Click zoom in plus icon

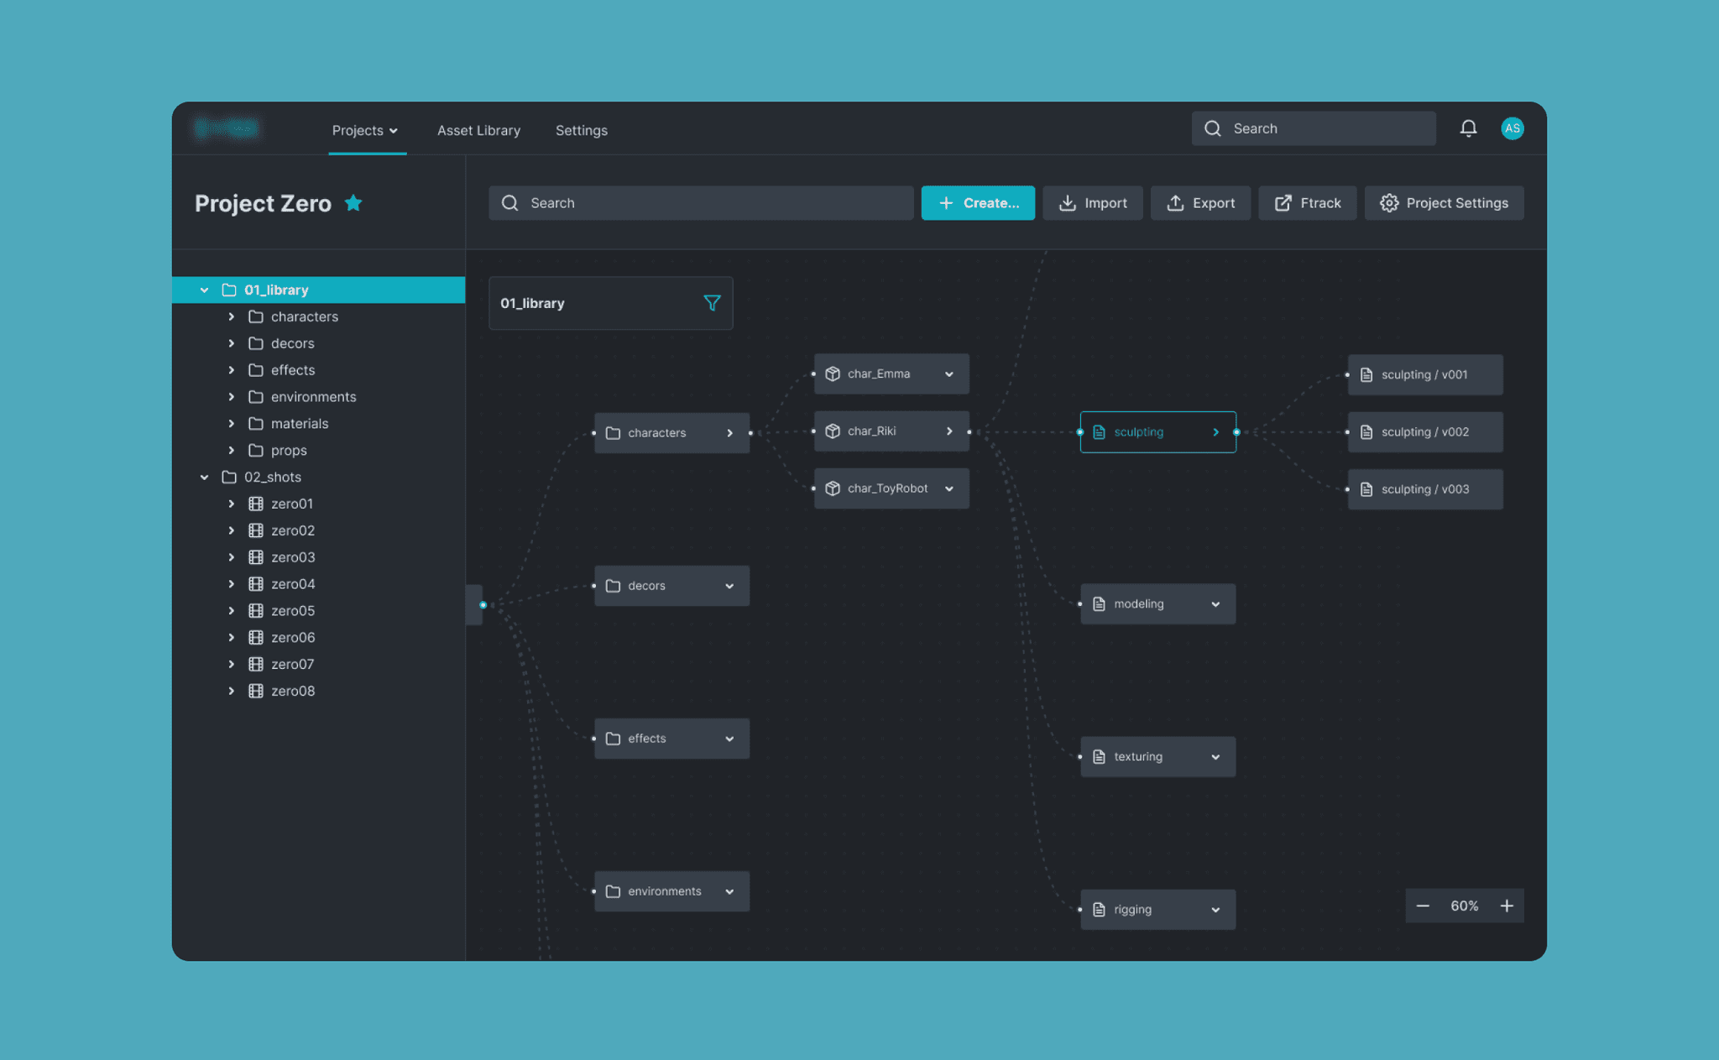(x=1507, y=906)
